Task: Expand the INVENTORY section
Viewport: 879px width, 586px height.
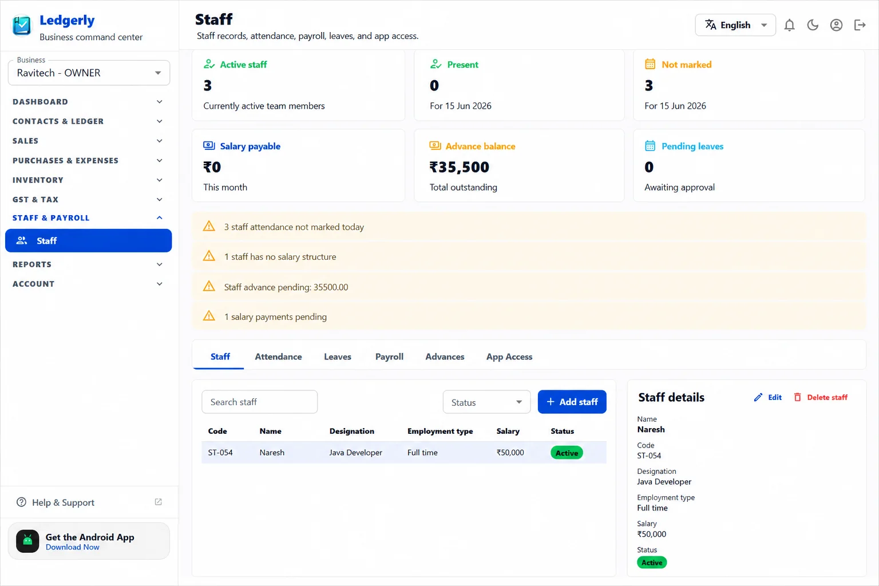Action: coord(88,180)
